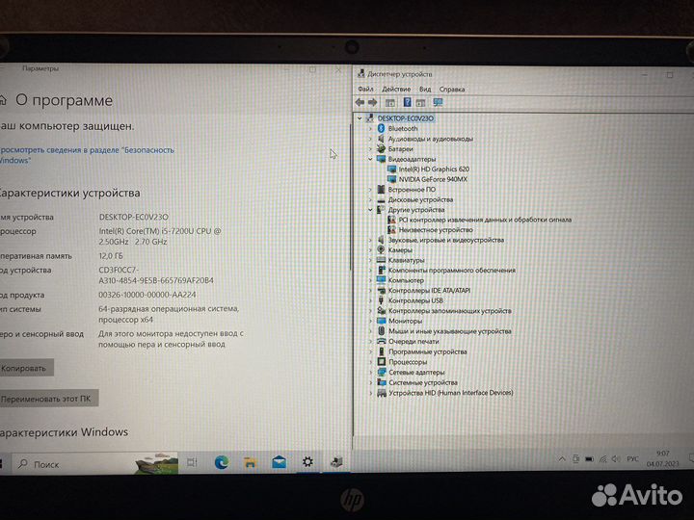This screenshot has height=520, width=694.
Task: Click the Очереди печати printer icon
Action: click(381, 341)
